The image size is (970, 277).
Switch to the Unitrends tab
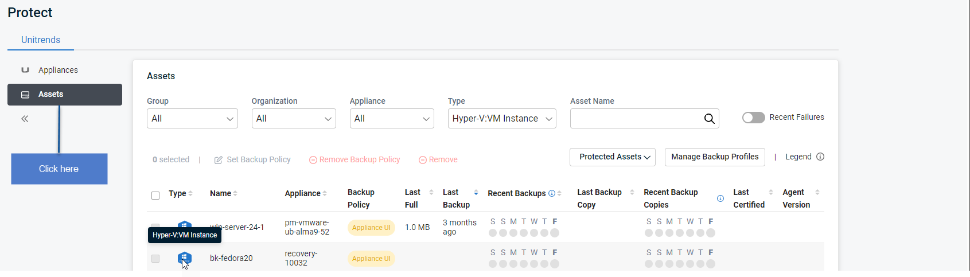[41, 40]
